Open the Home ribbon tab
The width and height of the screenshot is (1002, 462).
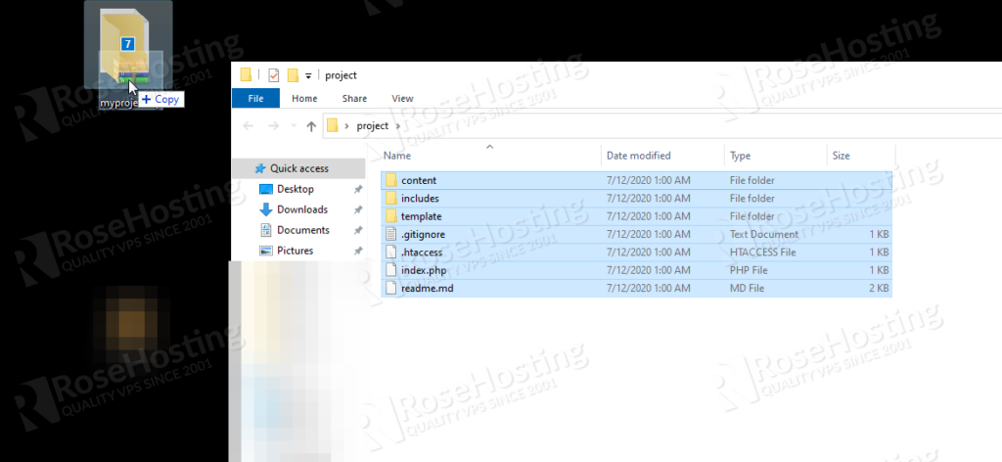(x=304, y=99)
